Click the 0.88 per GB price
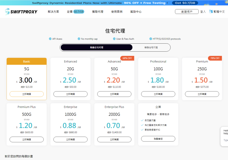Image resolution: width=228 pixels, height=160 pixels. pos(69,125)
